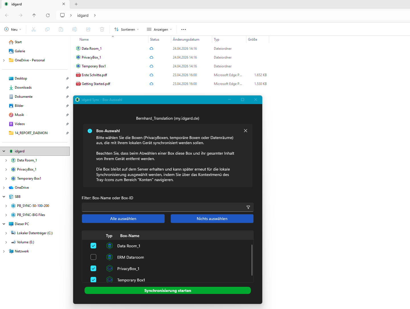Click the delete trash icon in toolbar

(x=102, y=29)
